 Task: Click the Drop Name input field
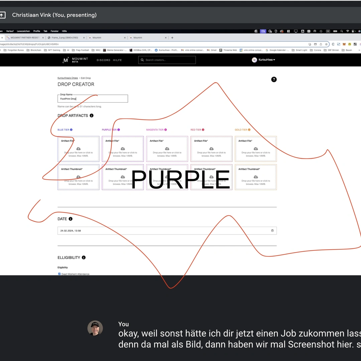93,99
